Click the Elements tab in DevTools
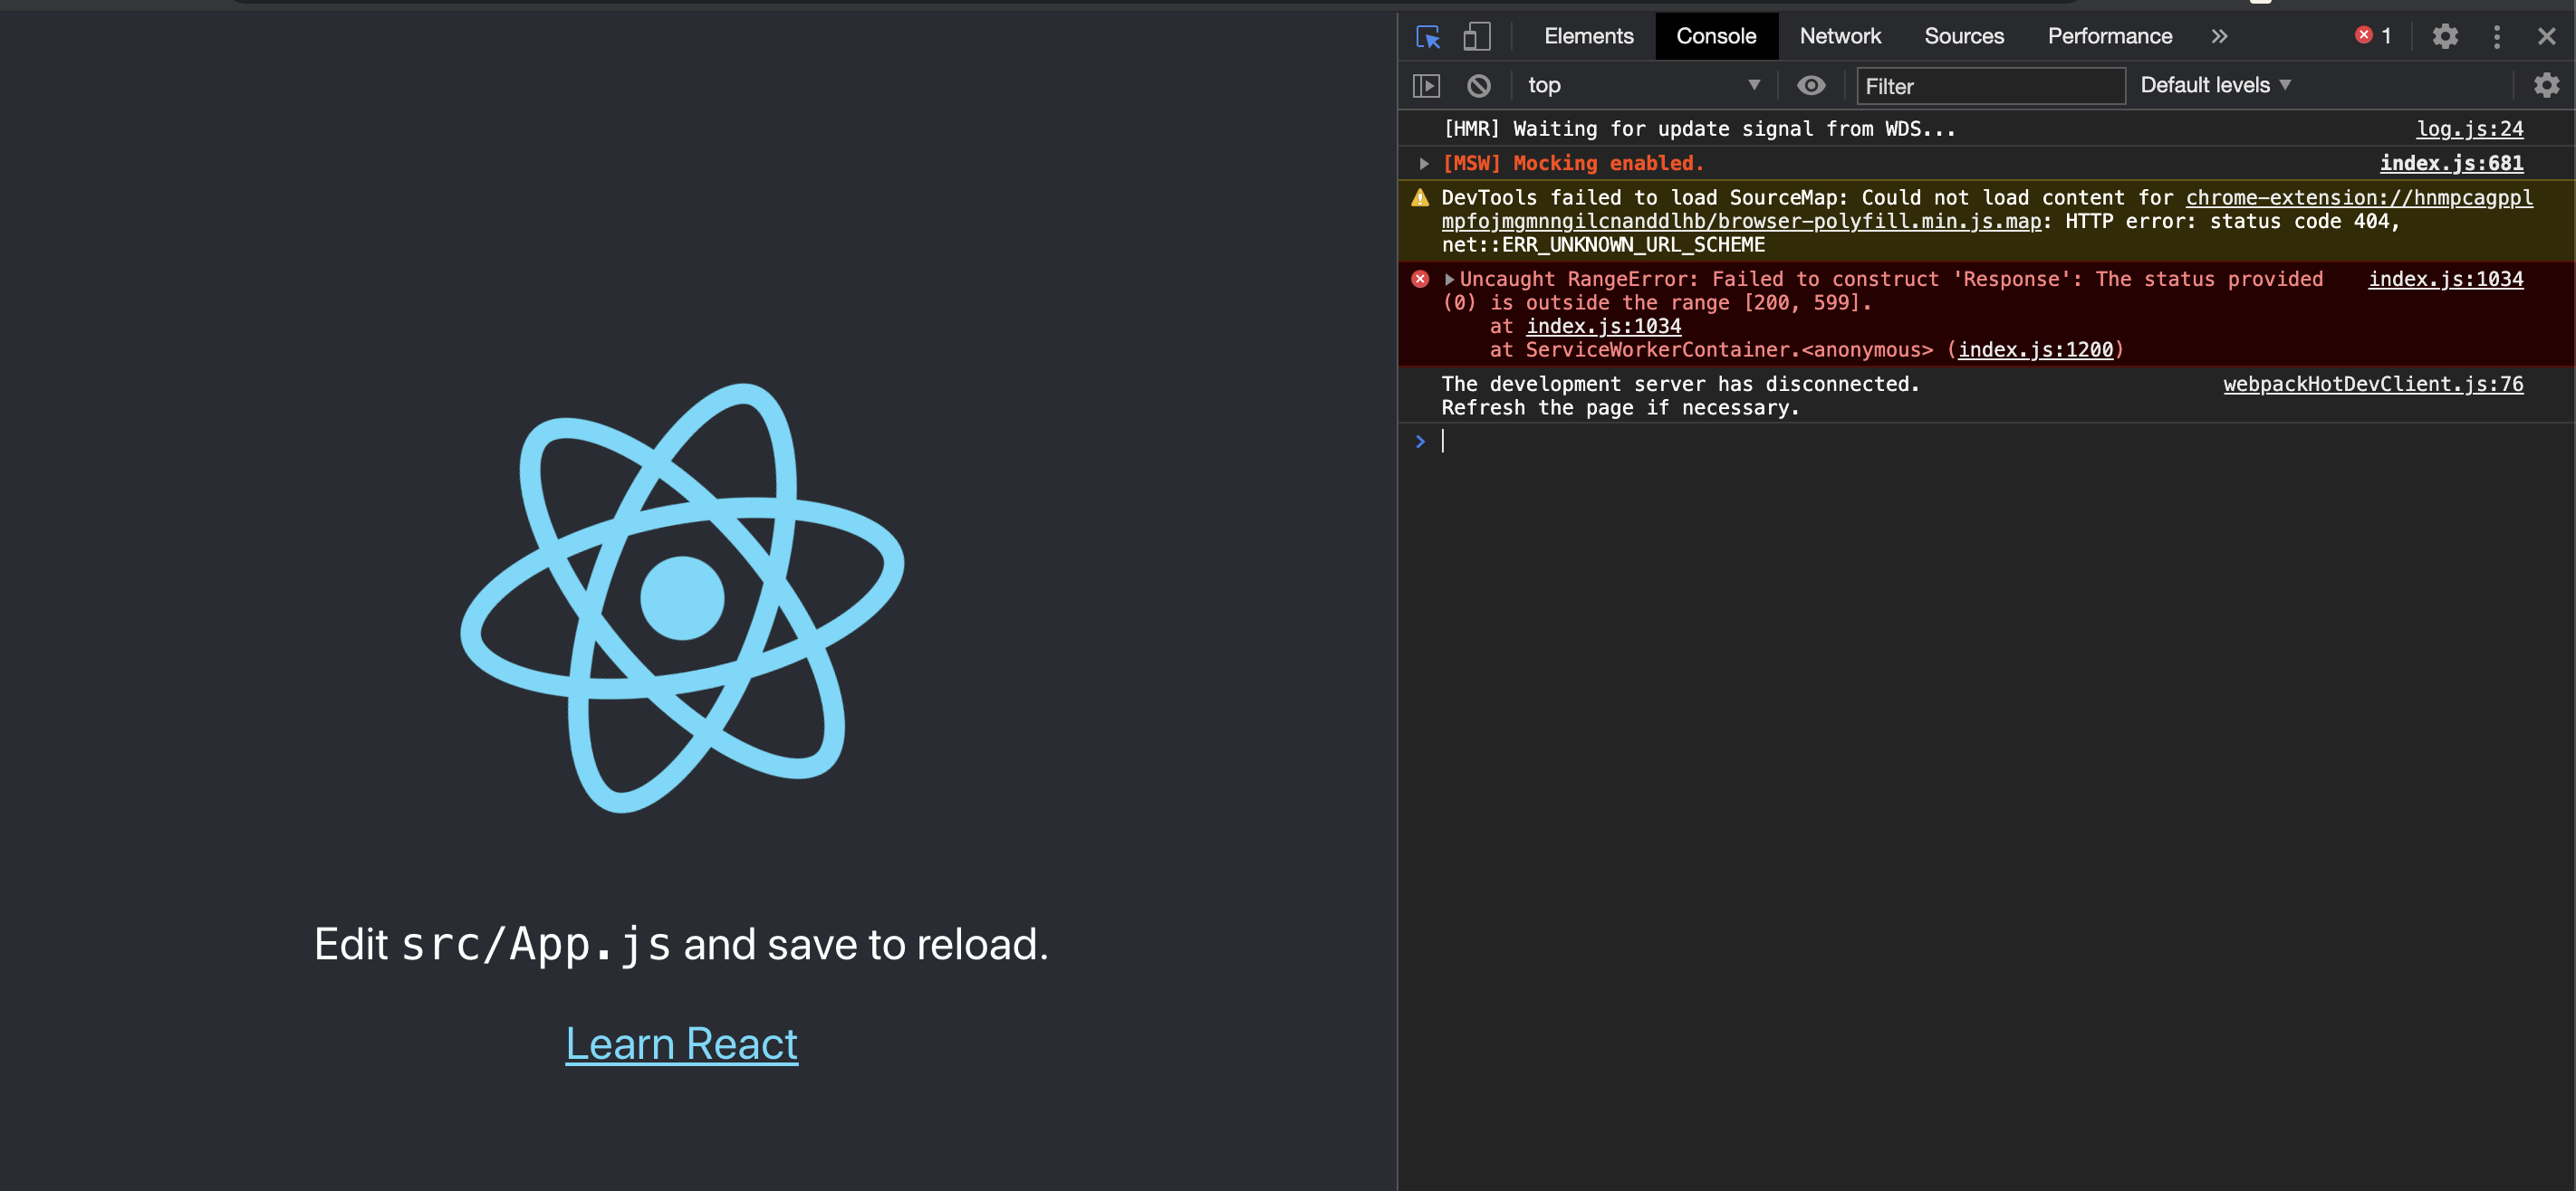 pos(1585,36)
